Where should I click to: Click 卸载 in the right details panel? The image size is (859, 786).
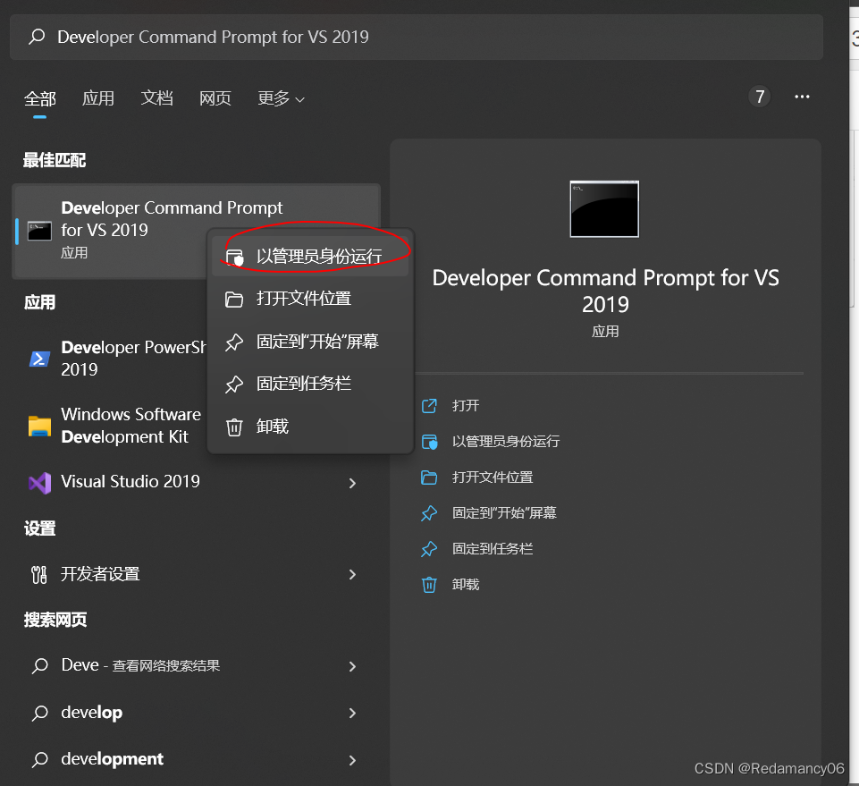pos(466,585)
